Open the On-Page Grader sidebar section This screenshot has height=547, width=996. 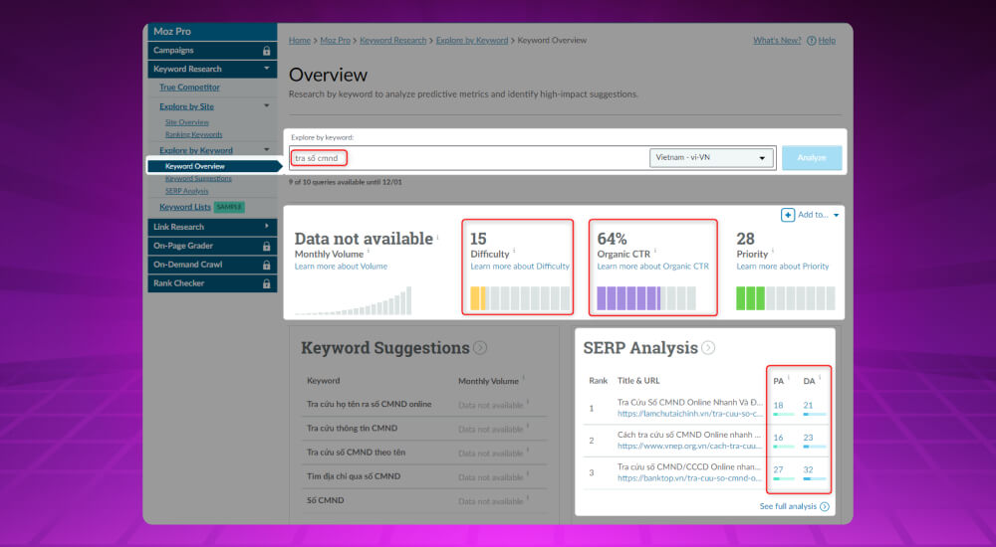click(212, 246)
